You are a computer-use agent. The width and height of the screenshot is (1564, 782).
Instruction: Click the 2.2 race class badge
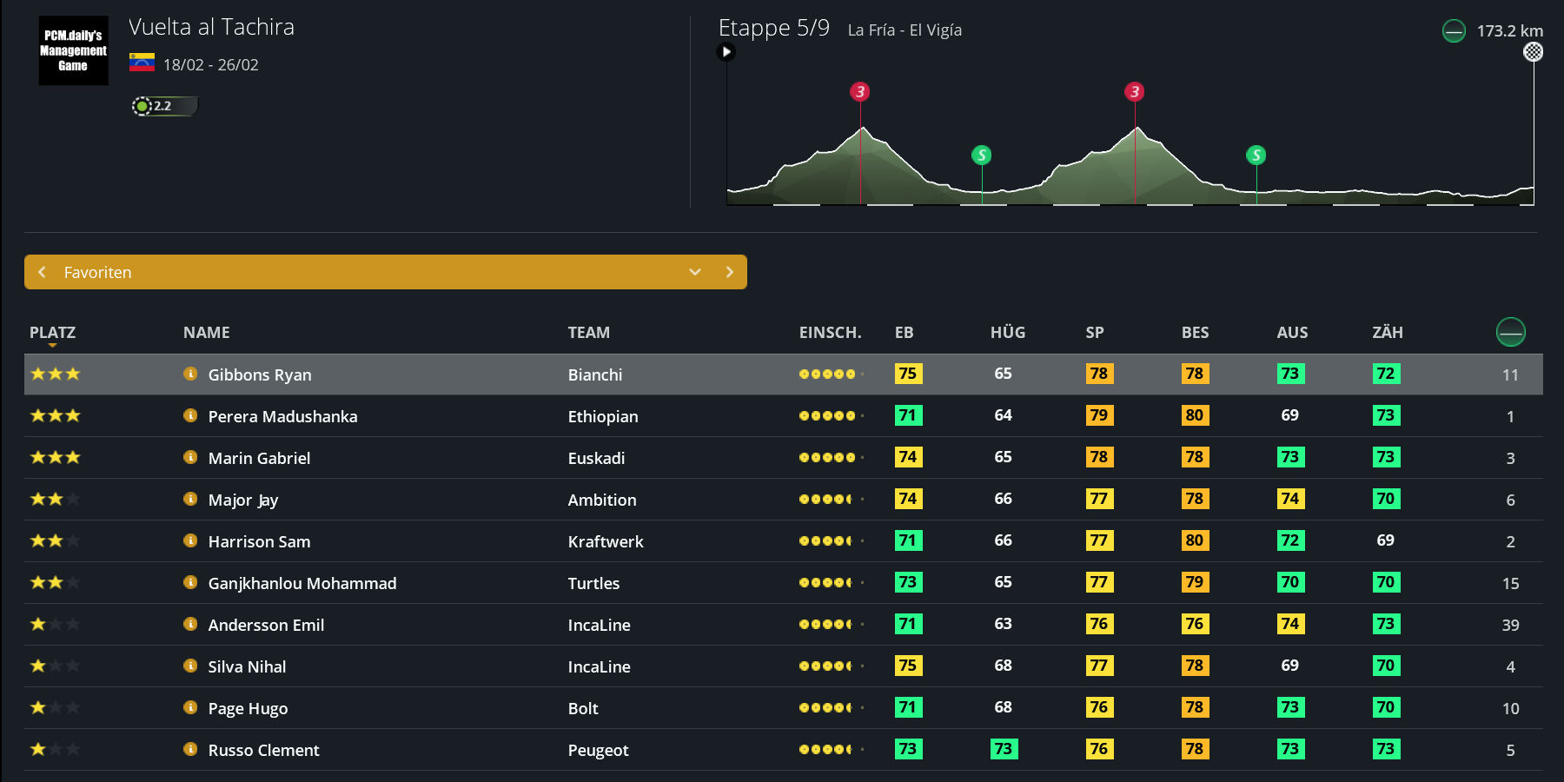click(163, 106)
